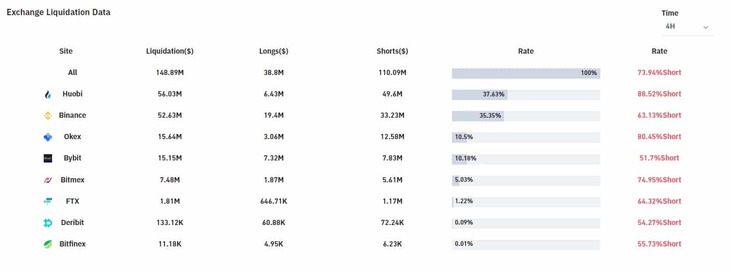The height and width of the screenshot is (273, 731).
Task: Click the Exchange Liquidation Data title
Action: click(58, 12)
